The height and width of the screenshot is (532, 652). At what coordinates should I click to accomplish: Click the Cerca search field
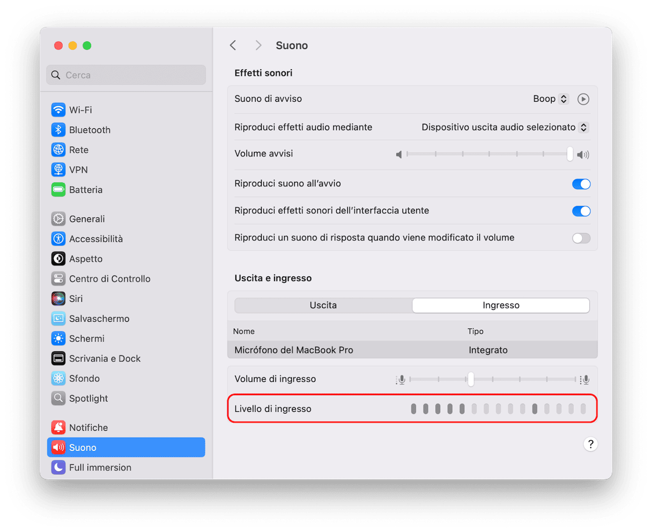coord(127,75)
